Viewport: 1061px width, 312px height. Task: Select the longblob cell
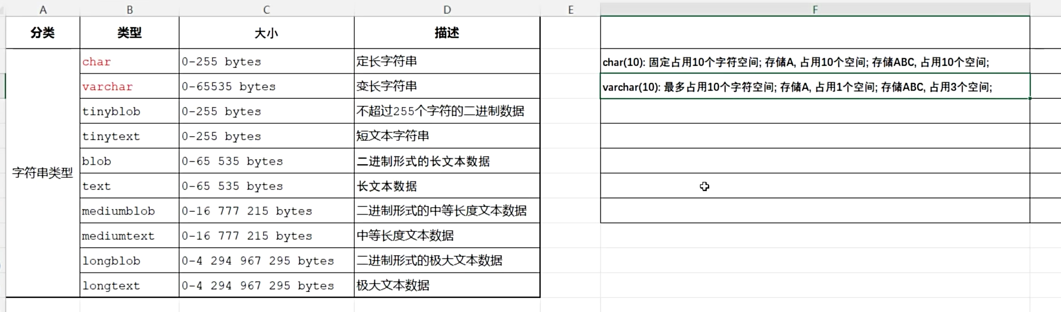(x=130, y=261)
